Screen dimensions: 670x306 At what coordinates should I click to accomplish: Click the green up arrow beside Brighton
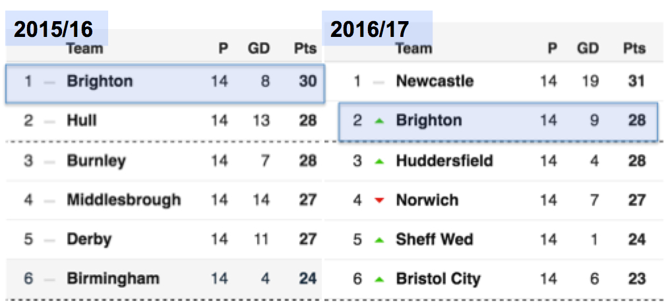379,121
